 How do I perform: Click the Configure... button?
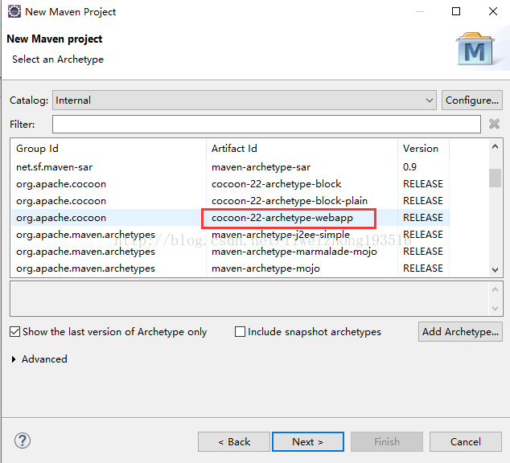click(472, 100)
